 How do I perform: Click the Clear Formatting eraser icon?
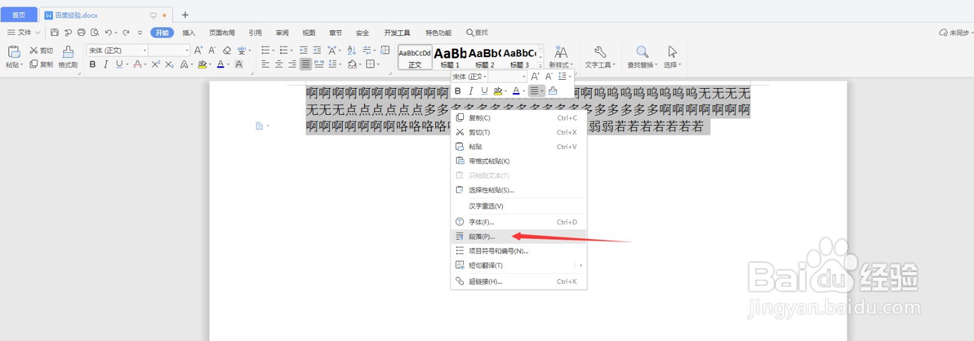pyautogui.click(x=226, y=50)
